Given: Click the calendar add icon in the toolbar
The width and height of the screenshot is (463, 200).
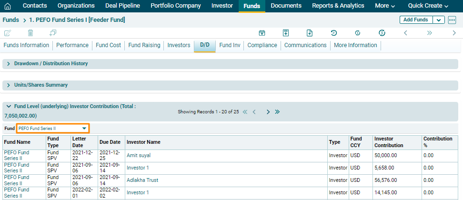Looking at the screenshot, I should point(262,33).
